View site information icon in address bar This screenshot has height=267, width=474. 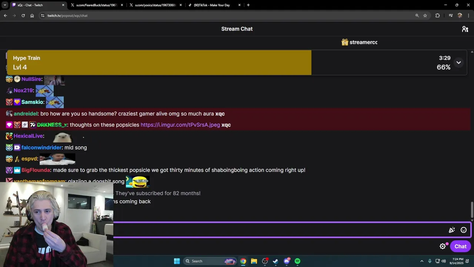pyautogui.click(x=43, y=16)
